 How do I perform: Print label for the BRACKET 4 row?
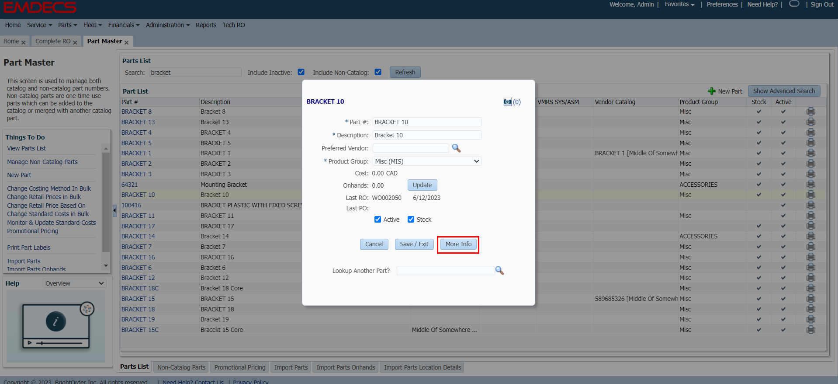click(811, 133)
